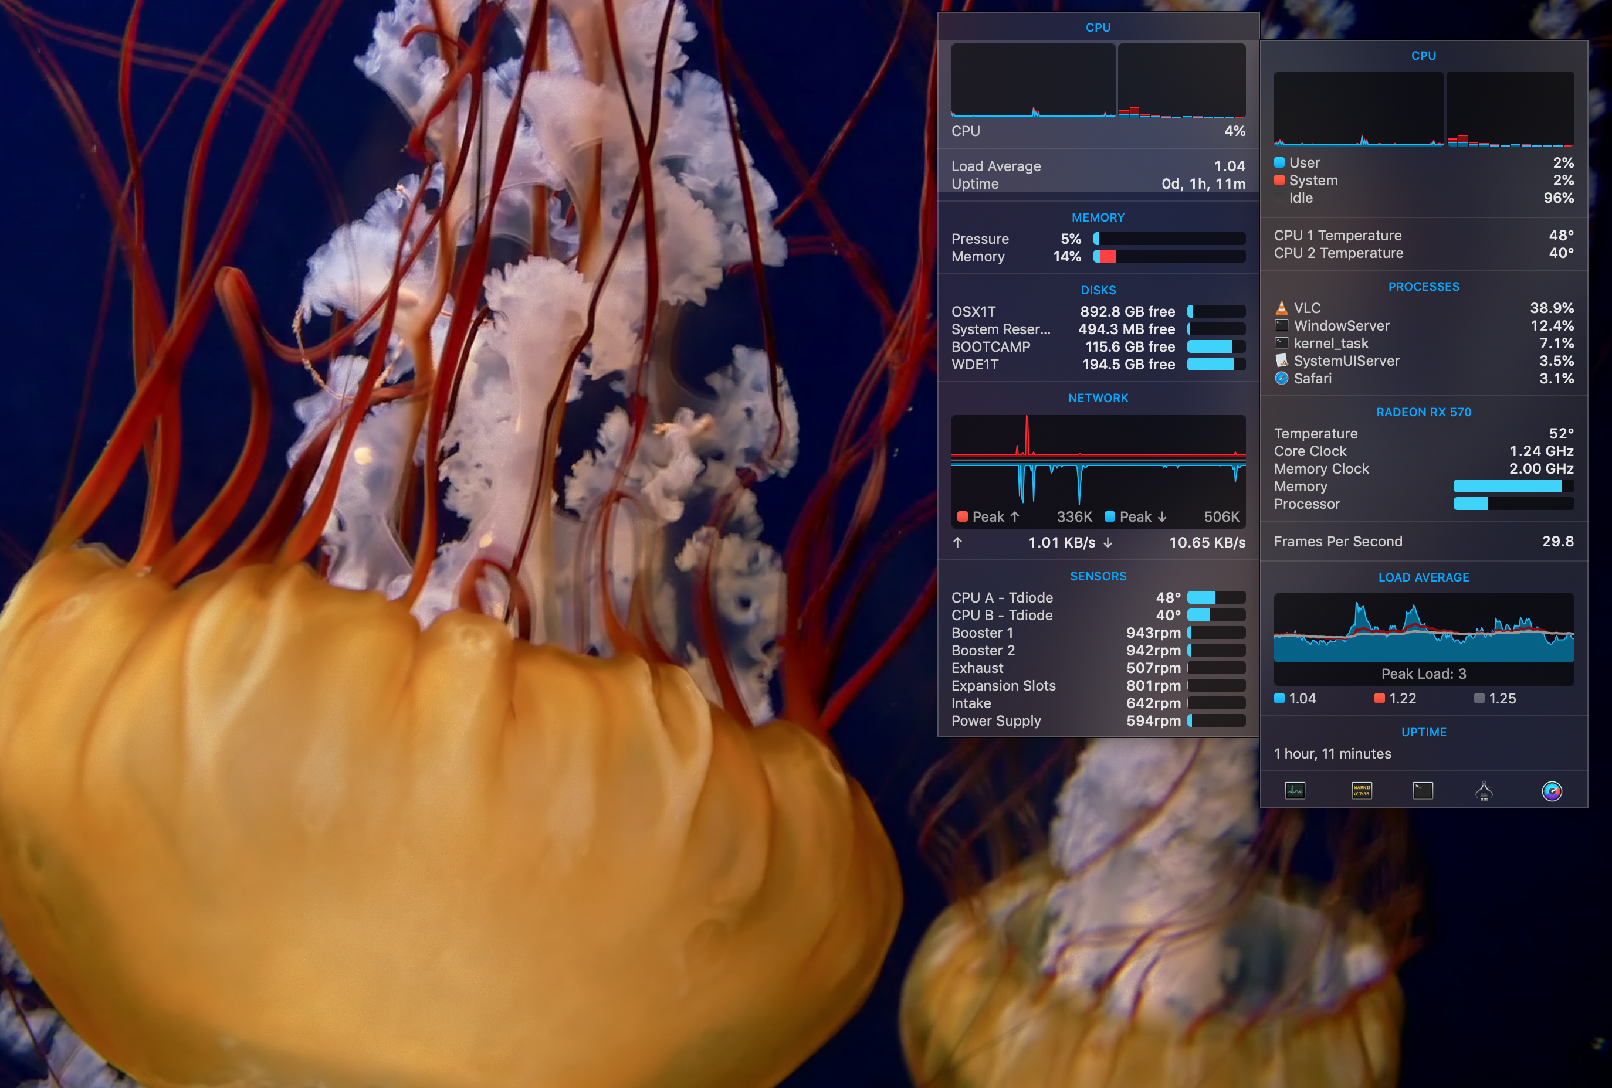Open Activity Monitor from the bottom shortcuts
This screenshot has height=1088, width=1612.
tap(1294, 790)
